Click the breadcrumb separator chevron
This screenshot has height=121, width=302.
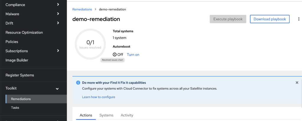click(96, 9)
